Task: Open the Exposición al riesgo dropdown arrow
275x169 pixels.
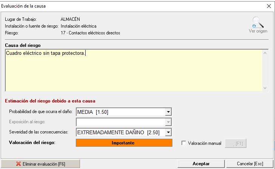Action: [169, 122]
